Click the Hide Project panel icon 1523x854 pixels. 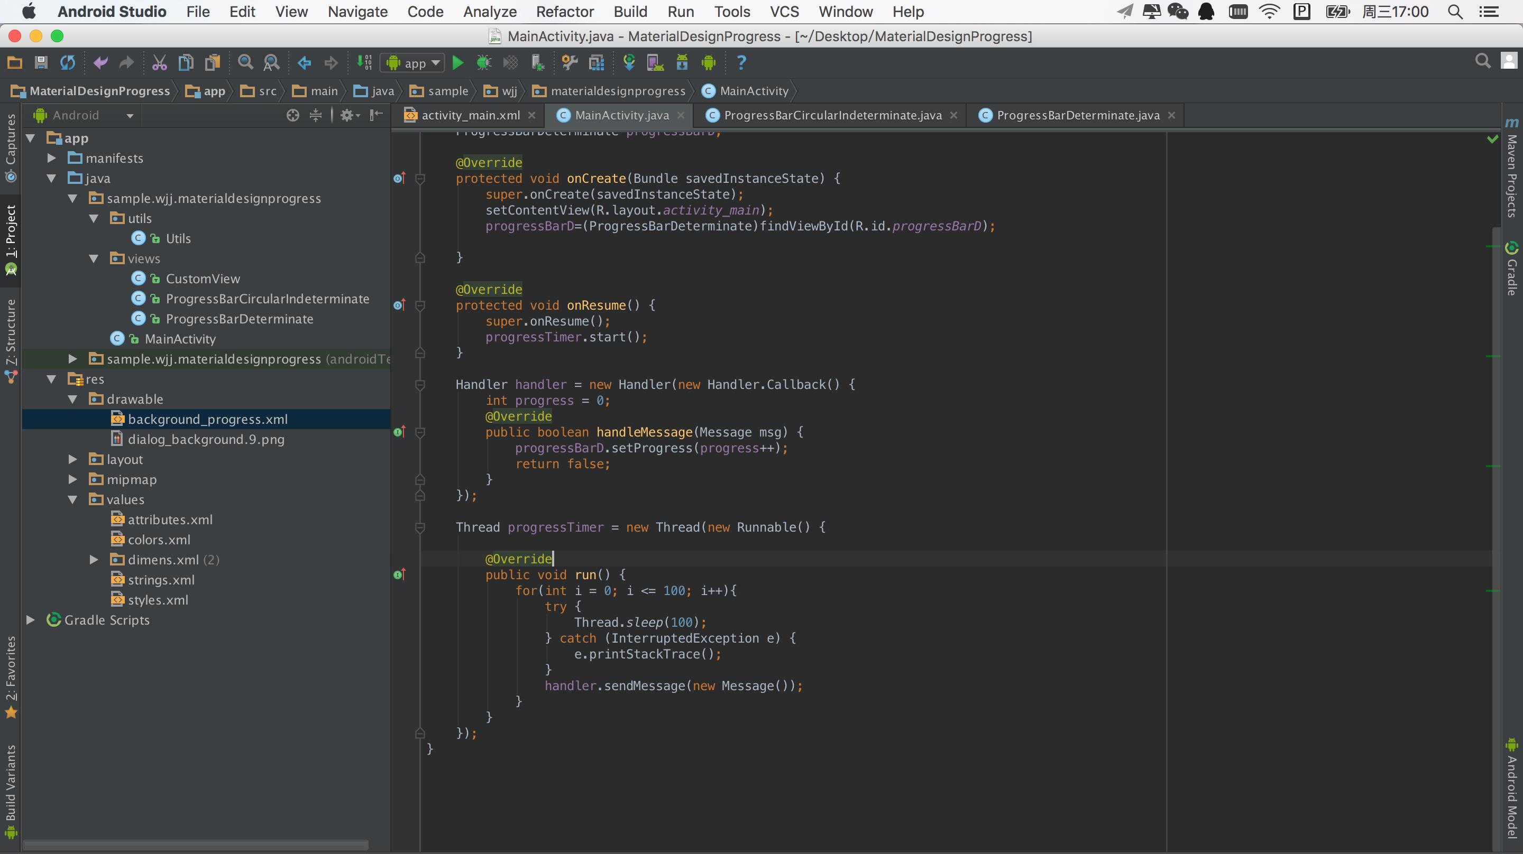click(x=376, y=115)
